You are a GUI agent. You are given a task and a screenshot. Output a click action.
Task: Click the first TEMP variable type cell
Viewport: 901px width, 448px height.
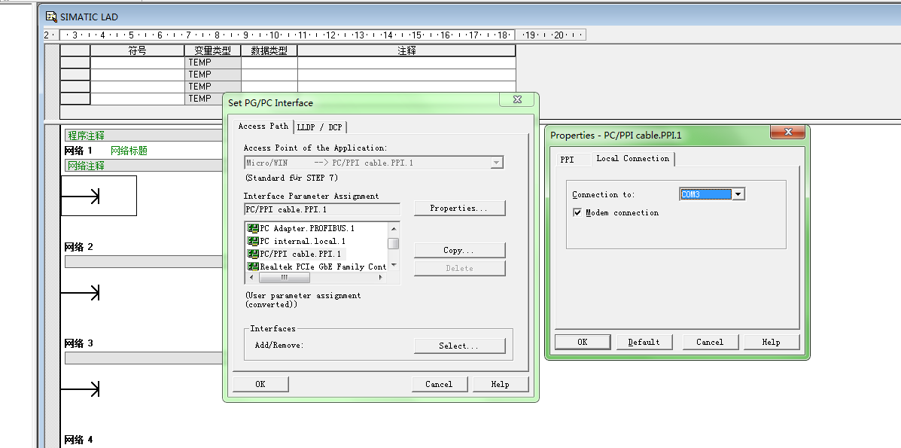212,62
